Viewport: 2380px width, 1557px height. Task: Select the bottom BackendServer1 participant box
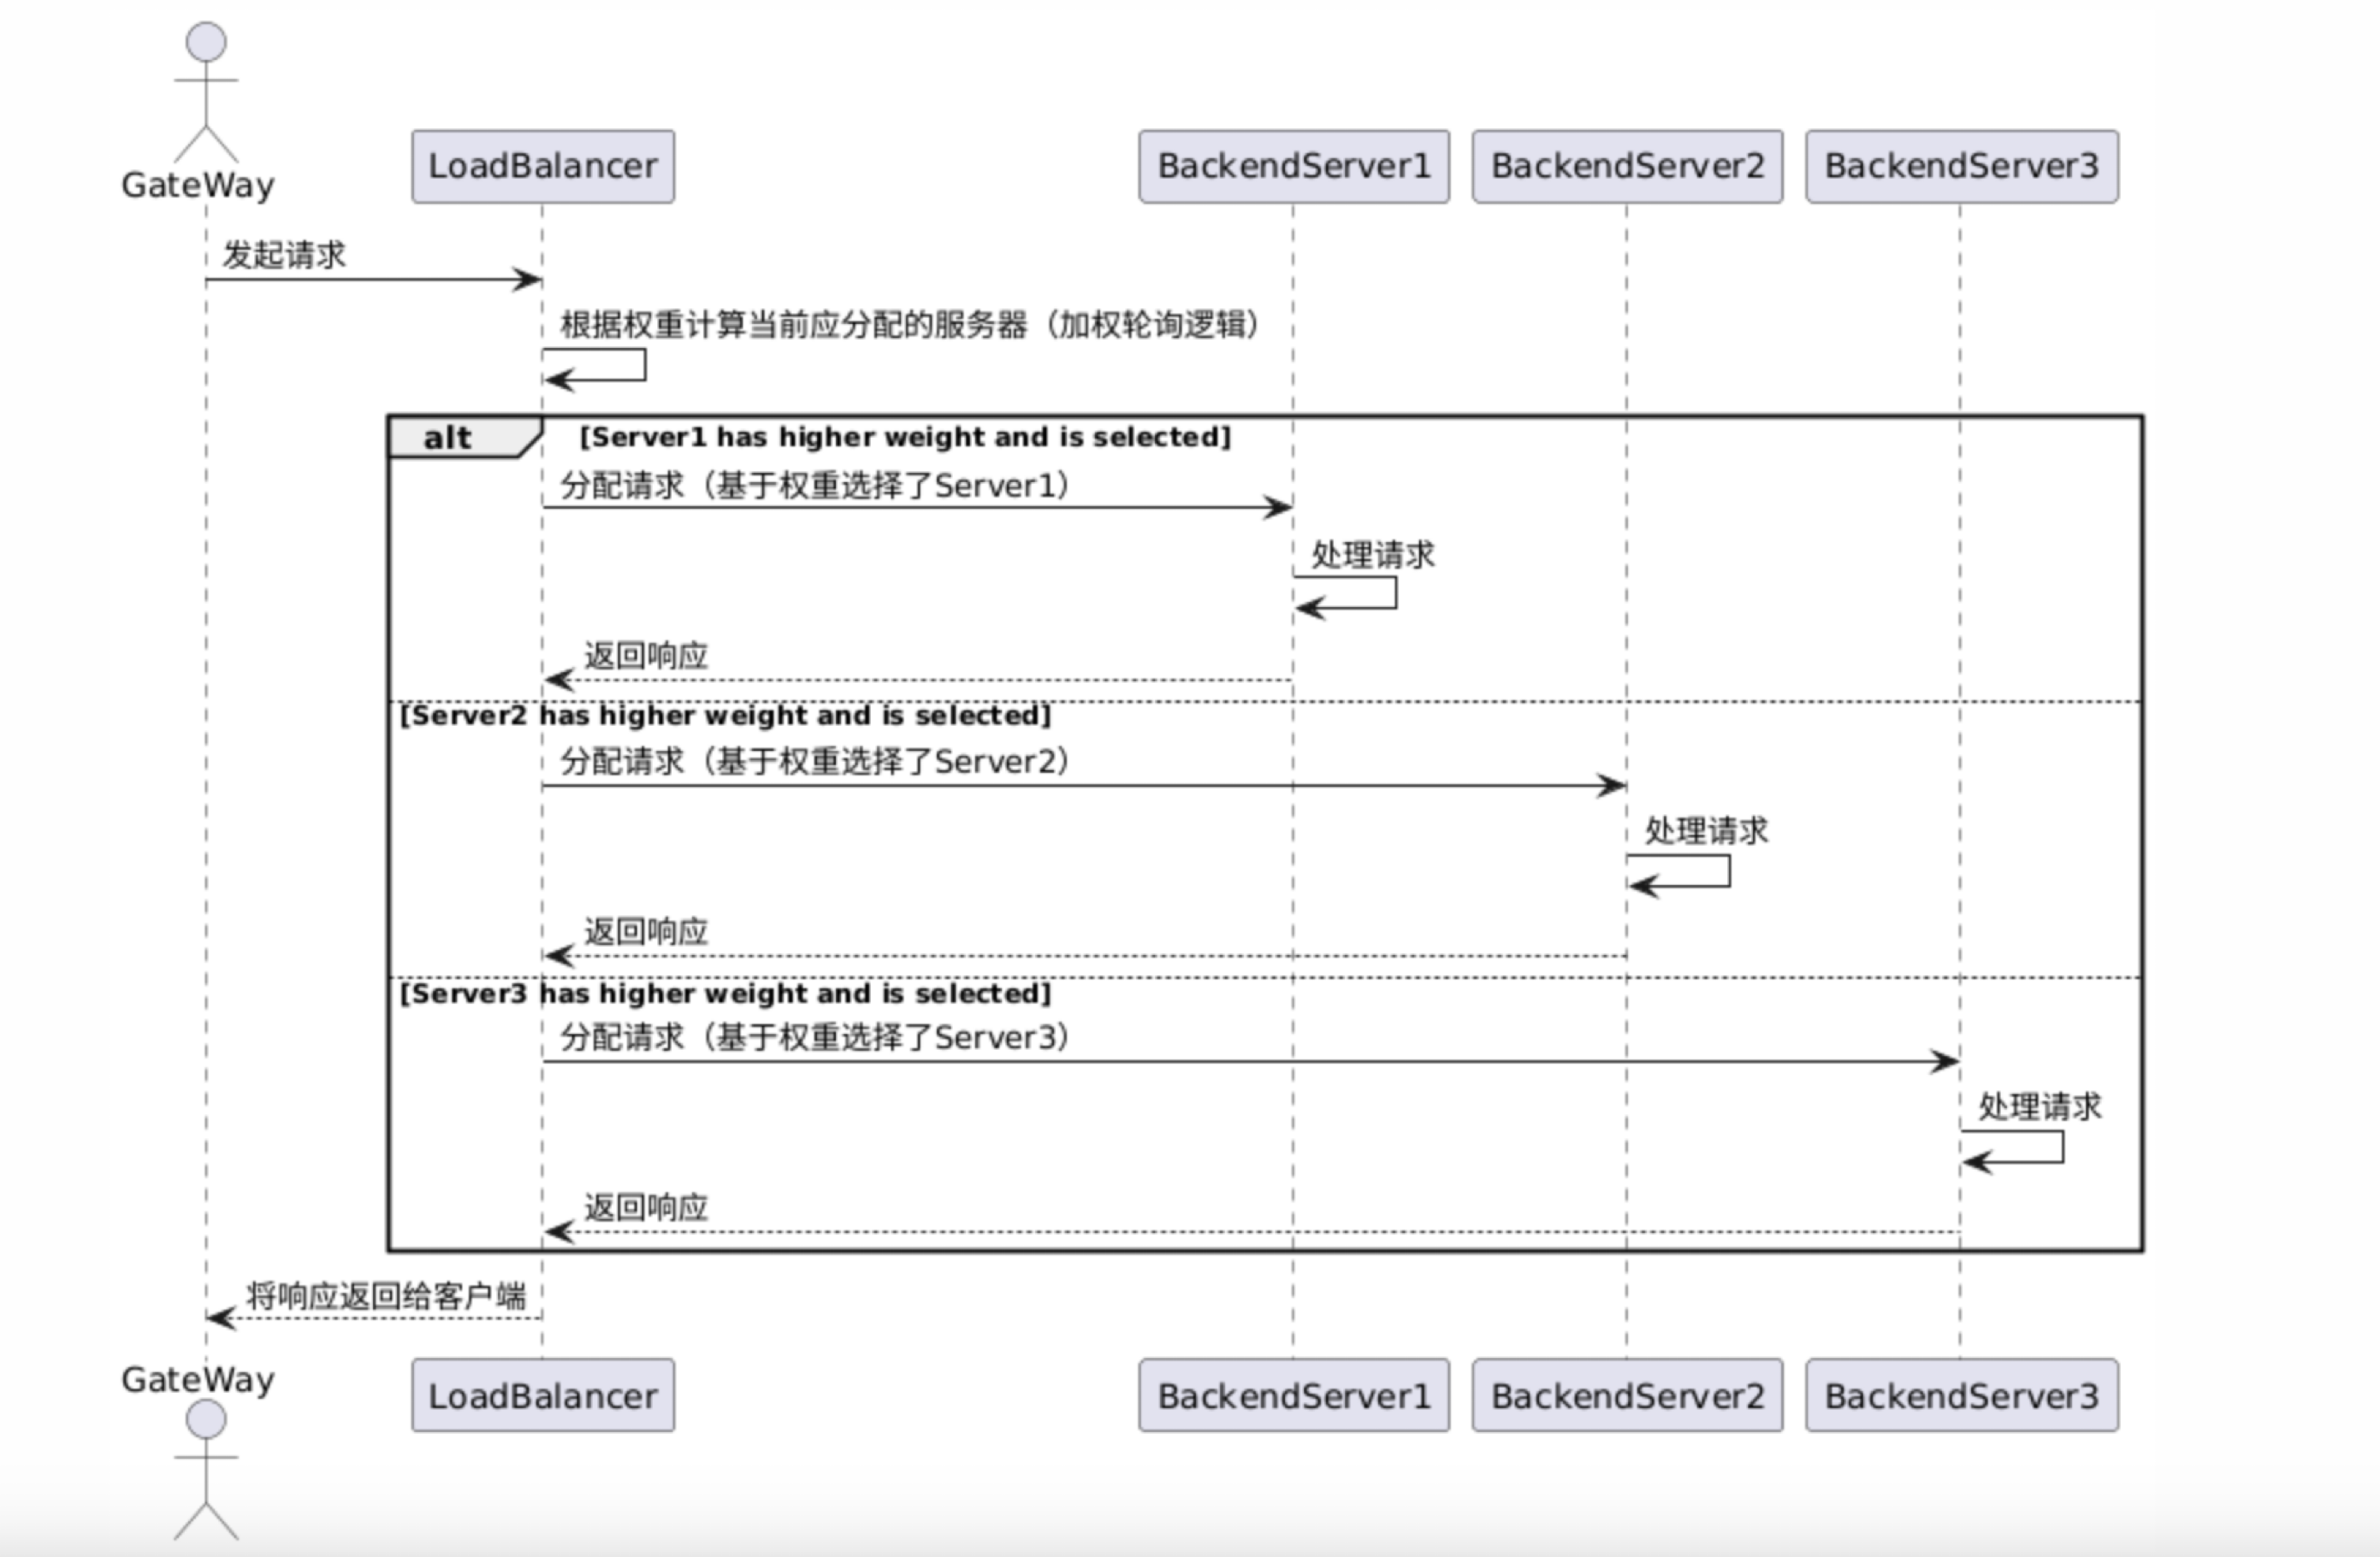click(x=1294, y=1395)
